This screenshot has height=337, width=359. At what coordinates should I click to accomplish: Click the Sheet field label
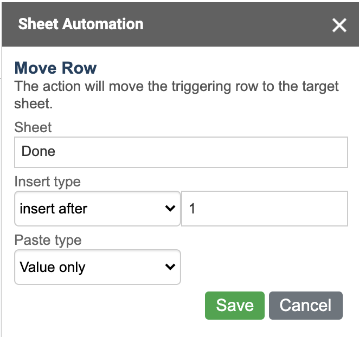pos(33,127)
